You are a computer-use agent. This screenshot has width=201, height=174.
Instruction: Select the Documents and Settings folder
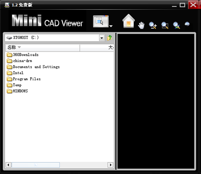click(33, 67)
